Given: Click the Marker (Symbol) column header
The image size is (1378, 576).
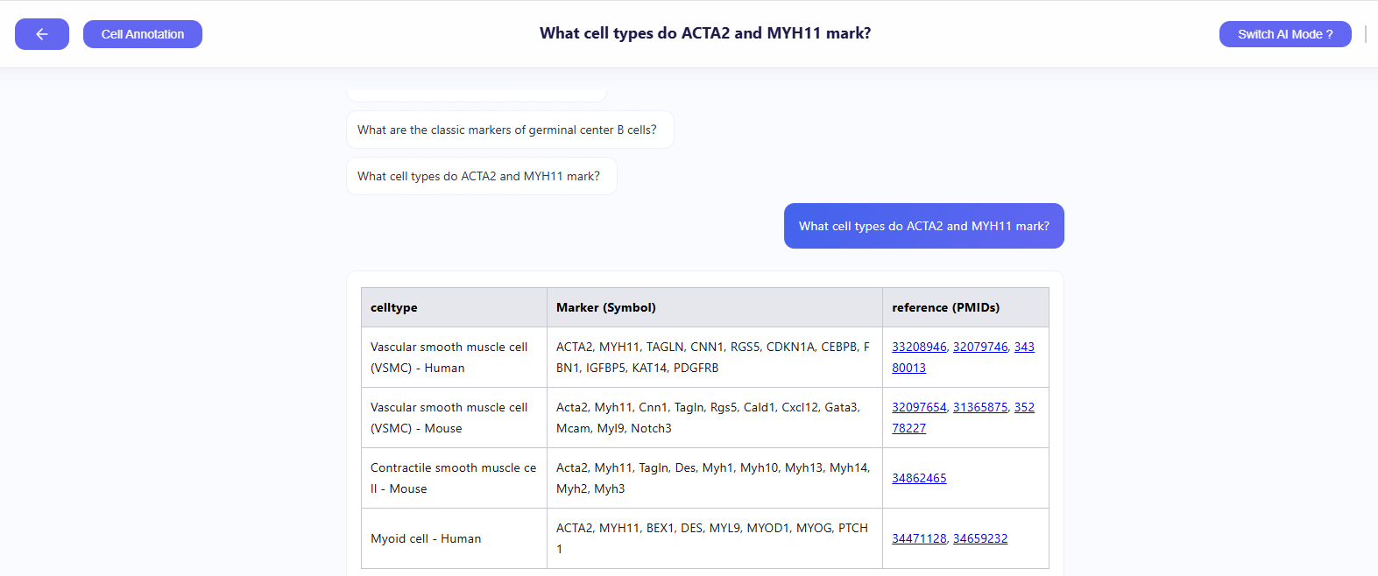Looking at the screenshot, I should click(x=605, y=307).
